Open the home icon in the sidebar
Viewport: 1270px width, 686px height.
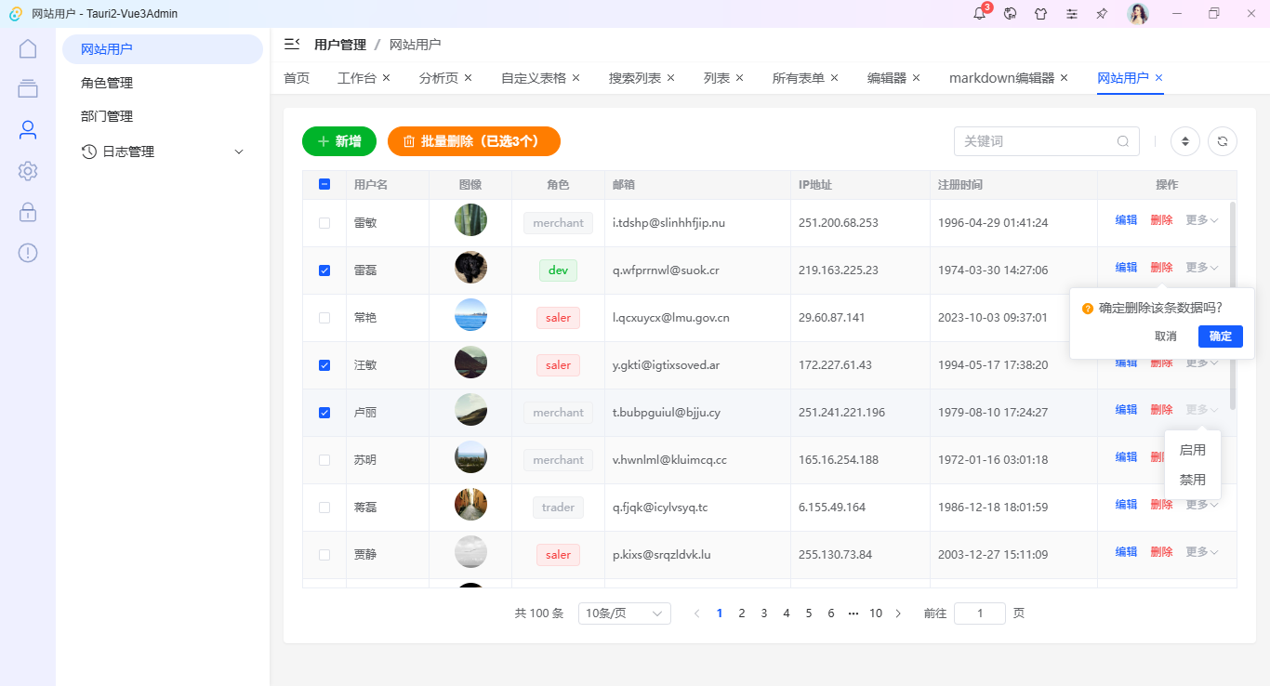[x=28, y=47]
